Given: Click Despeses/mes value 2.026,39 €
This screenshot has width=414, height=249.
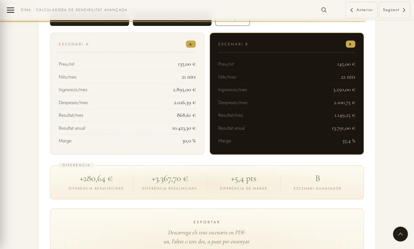Looking at the screenshot, I should [185, 103].
